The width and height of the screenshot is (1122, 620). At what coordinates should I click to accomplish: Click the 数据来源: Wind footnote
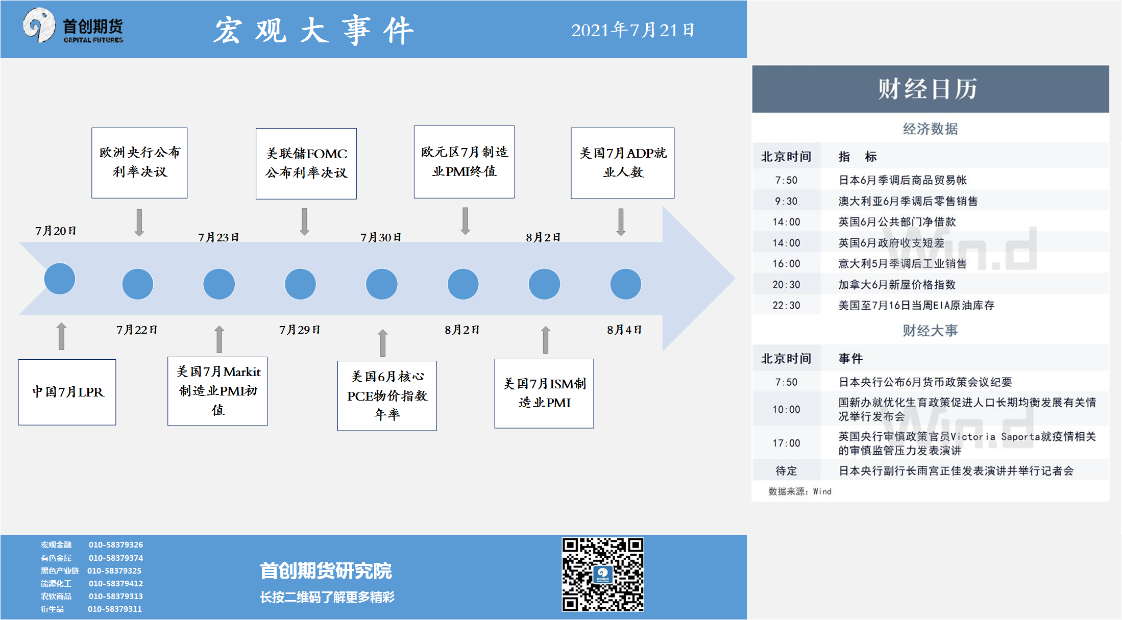[800, 491]
